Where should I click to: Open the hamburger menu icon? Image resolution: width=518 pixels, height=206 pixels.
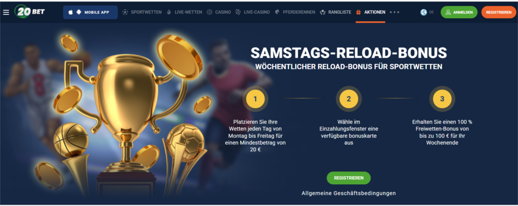pyautogui.click(x=6, y=12)
